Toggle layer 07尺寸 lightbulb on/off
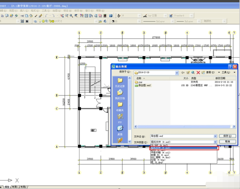240x189 pixels. [x=40, y=21]
